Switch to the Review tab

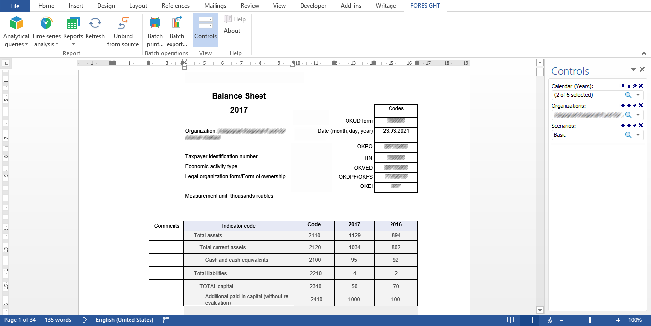250,6
